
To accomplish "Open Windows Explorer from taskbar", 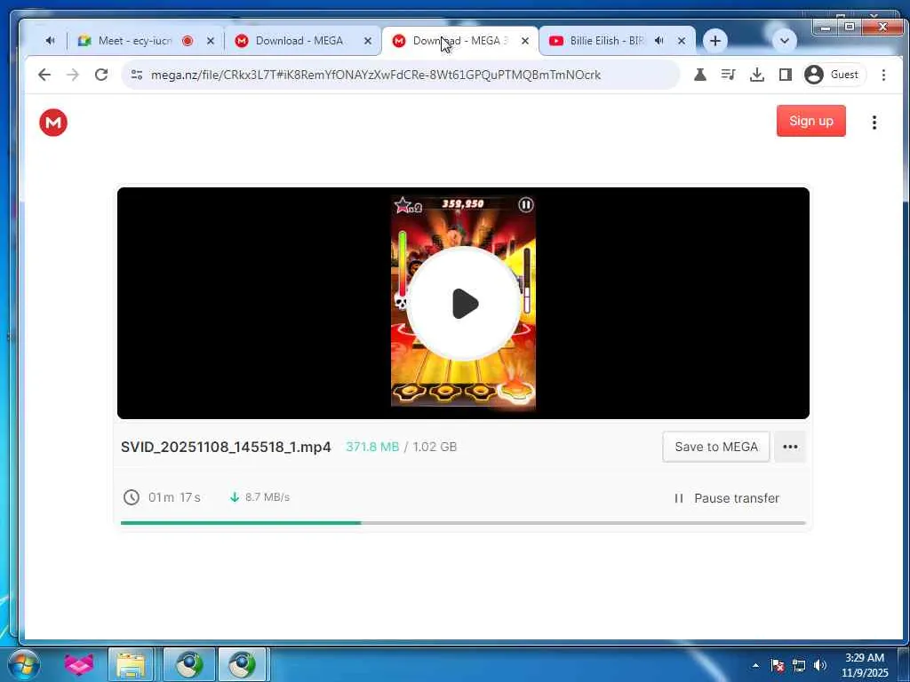I will click(x=131, y=664).
